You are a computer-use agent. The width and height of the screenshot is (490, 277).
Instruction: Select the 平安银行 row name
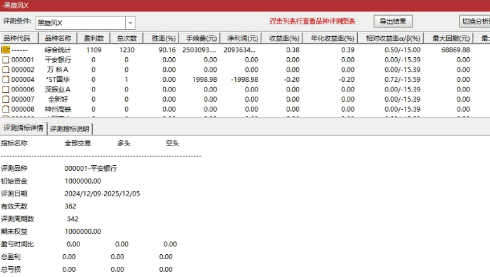pyautogui.click(x=58, y=60)
